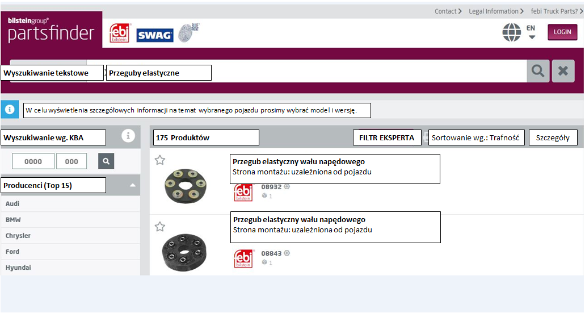The height and width of the screenshot is (313, 585).
Task: Collapse the Producenci (Top 15) section
Action: click(132, 185)
